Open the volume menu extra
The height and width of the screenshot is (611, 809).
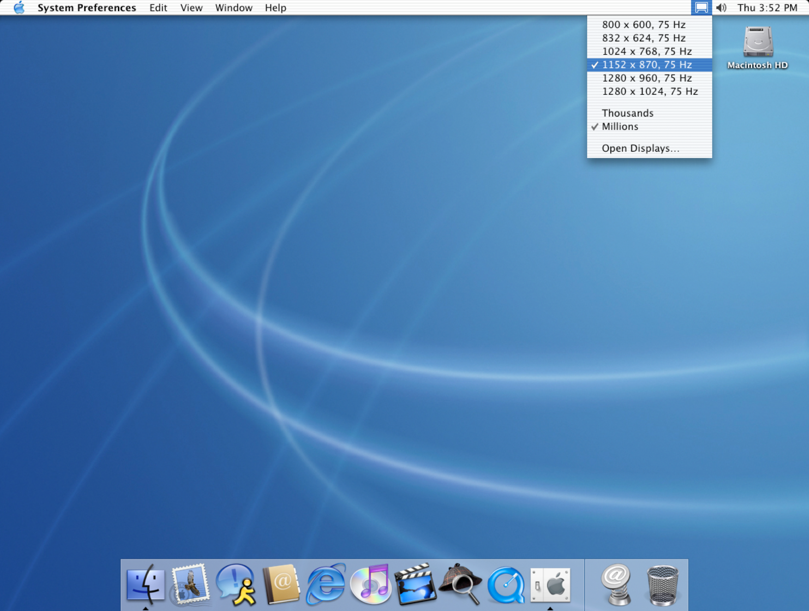click(721, 7)
